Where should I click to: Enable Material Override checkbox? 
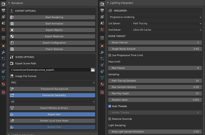(110, 119)
